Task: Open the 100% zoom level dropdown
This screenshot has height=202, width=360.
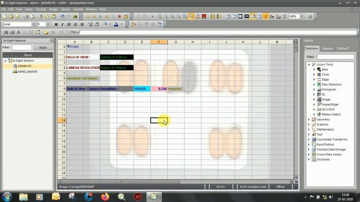Action: coord(302,16)
